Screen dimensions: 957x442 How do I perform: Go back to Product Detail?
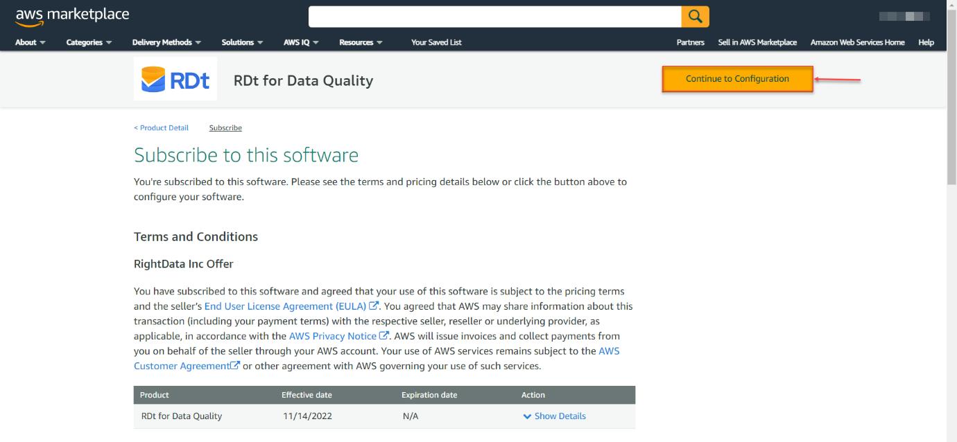tap(161, 127)
